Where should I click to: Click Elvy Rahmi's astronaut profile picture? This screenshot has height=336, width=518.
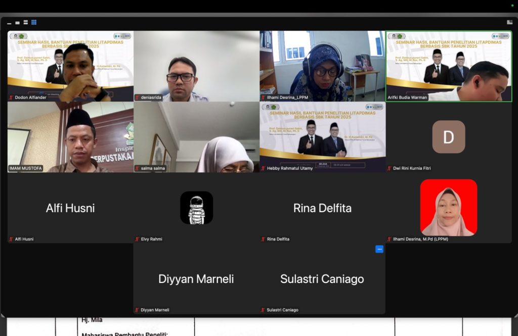point(196,208)
